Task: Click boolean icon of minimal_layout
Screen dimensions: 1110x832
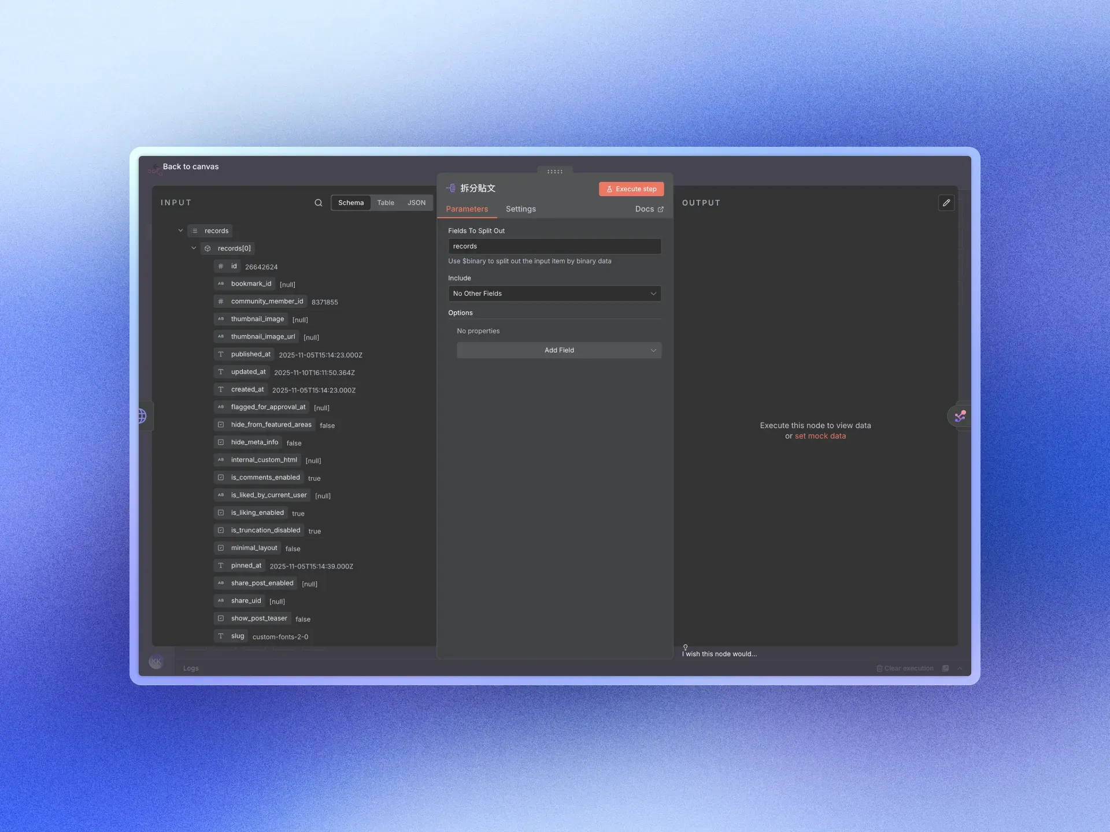Action: point(220,548)
